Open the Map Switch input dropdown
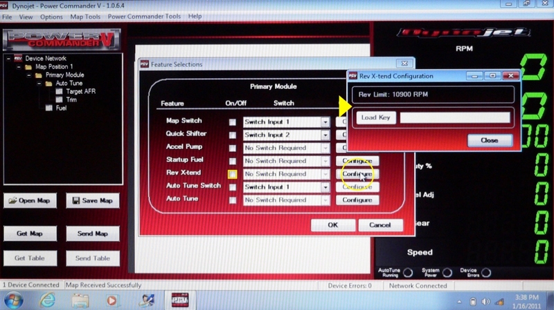Screen dimensions: 554x310 click(325, 122)
